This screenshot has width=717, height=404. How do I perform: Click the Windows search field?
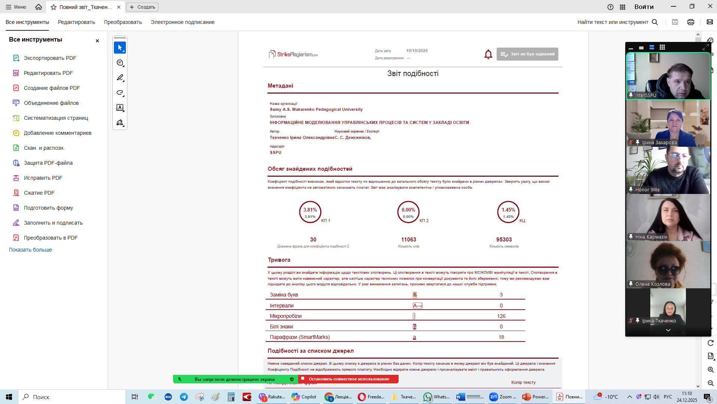[71, 397]
